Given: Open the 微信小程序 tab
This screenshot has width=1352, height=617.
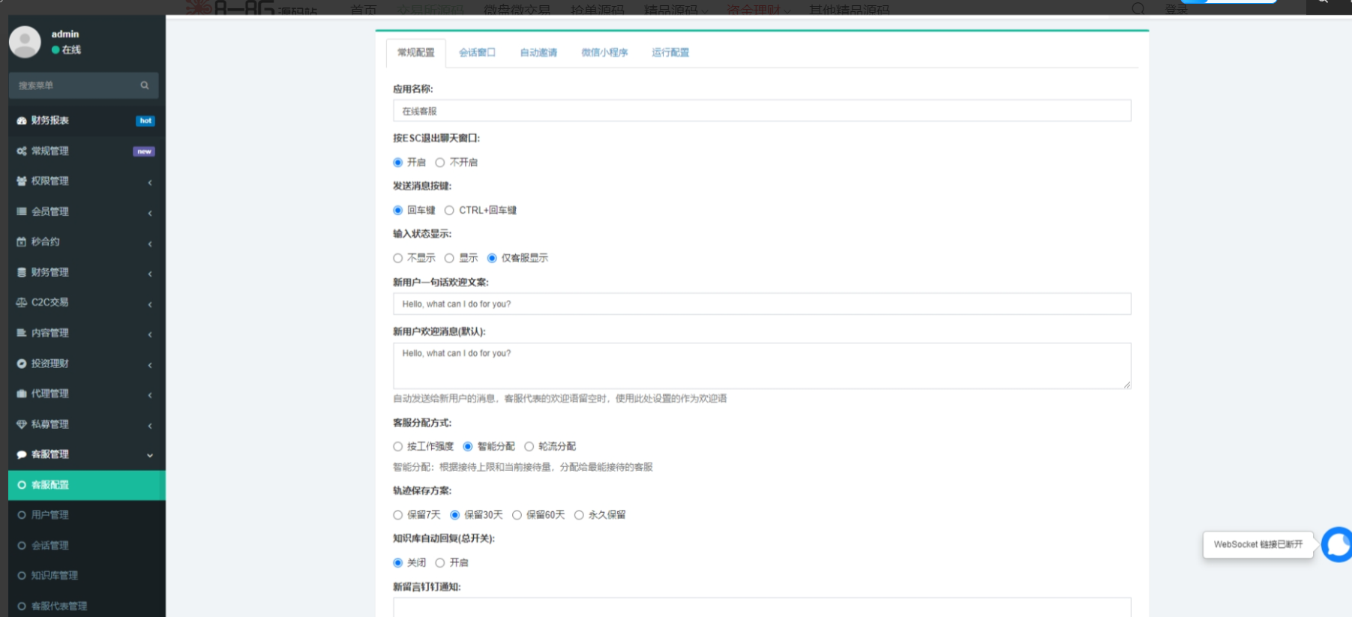Looking at the screenshot, I should [x=604, y=52].
